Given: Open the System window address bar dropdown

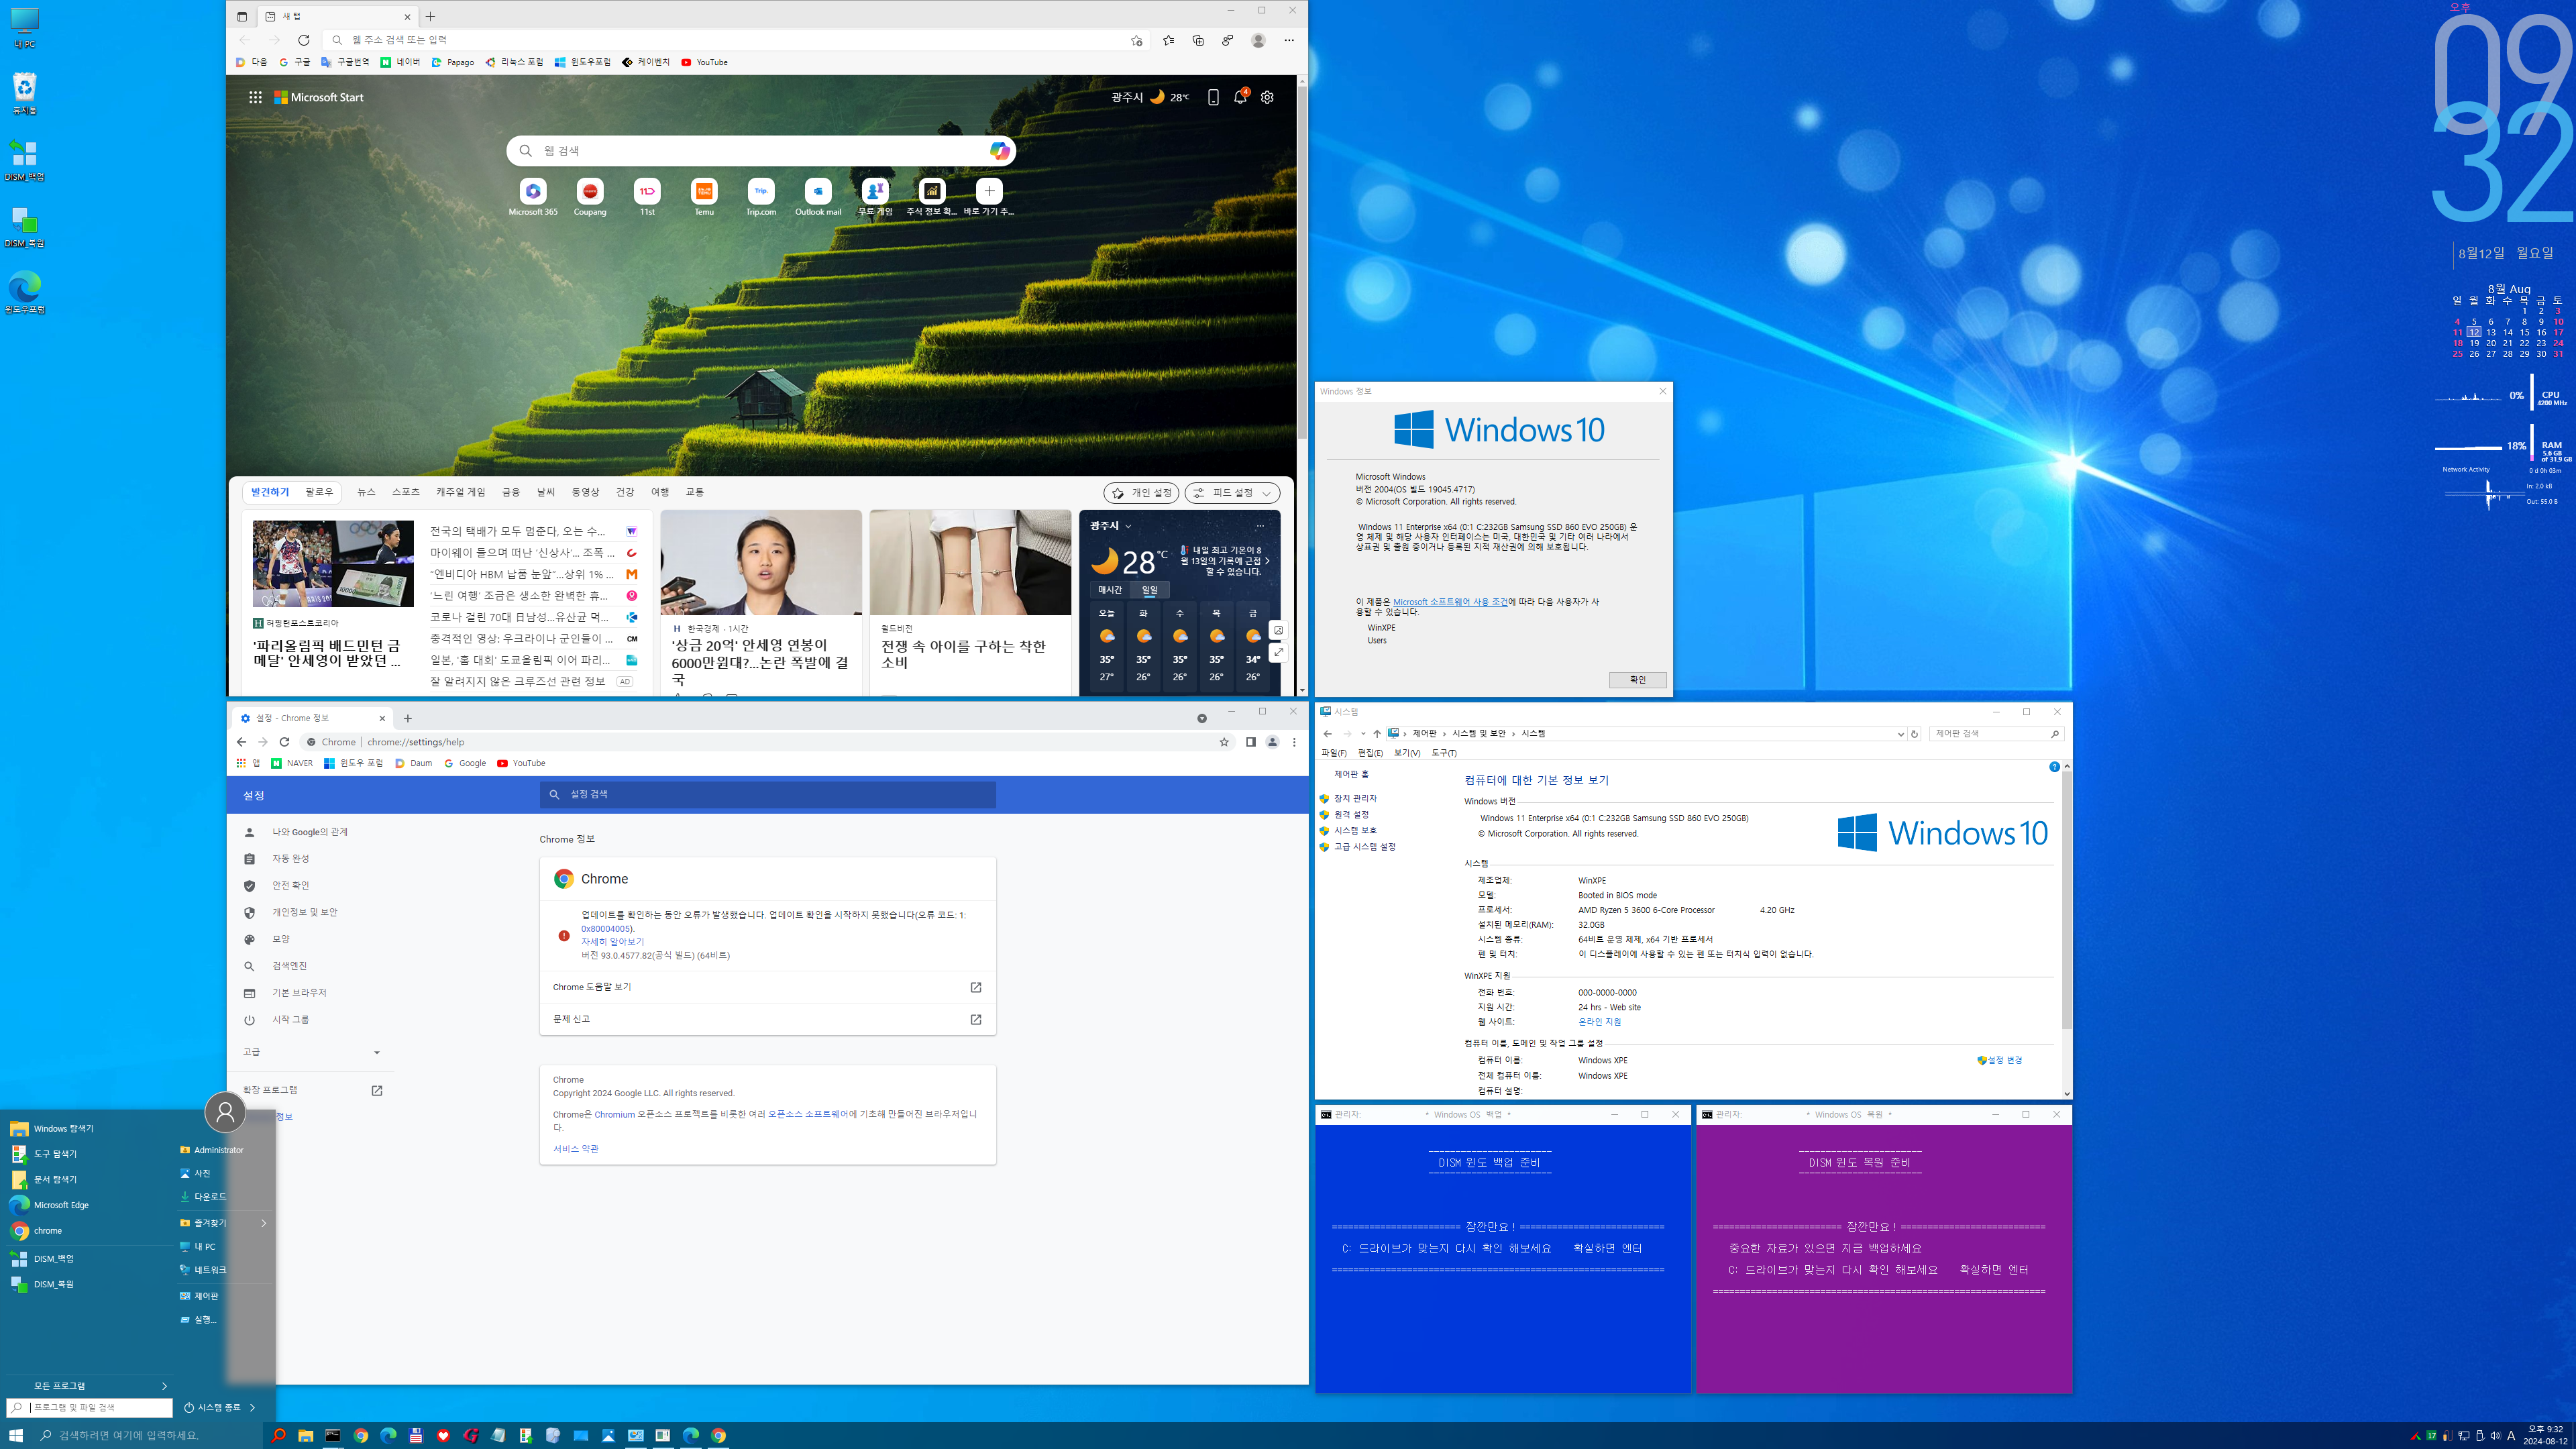Looking at the screenshot, I should click(x=1900, y=734).
